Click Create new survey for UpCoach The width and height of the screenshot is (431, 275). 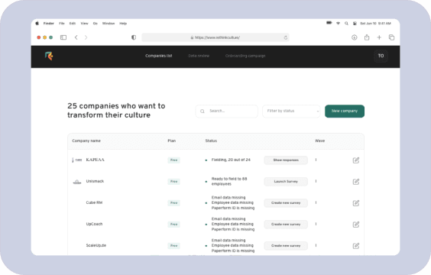[x=286, y=225]
